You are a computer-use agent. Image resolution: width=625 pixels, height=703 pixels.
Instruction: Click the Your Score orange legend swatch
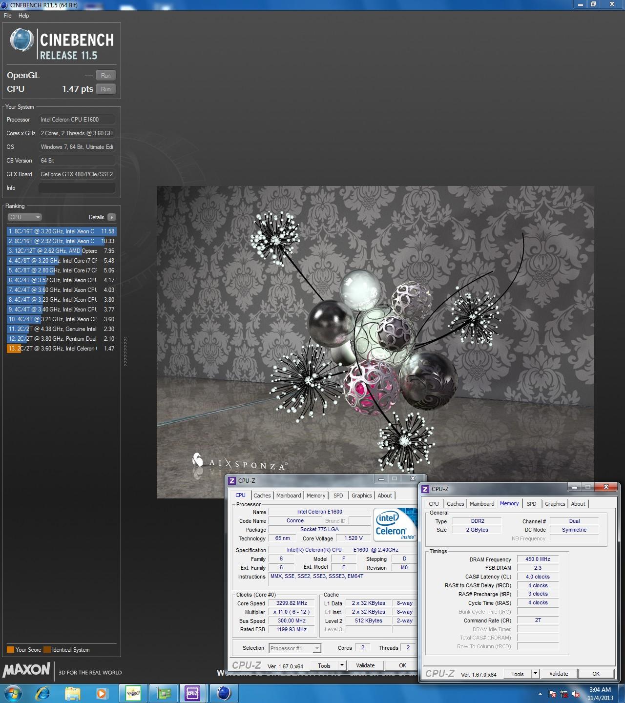[10, 650]
